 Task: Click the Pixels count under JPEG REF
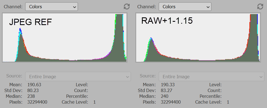37,102
